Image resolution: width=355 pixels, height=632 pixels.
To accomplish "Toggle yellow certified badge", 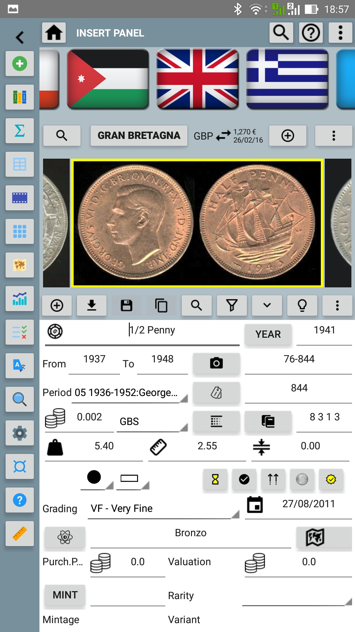I will tap(331, 479).
